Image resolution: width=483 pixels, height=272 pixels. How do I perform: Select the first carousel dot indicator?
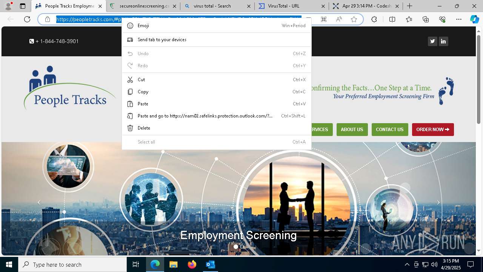tap(236, 247)
